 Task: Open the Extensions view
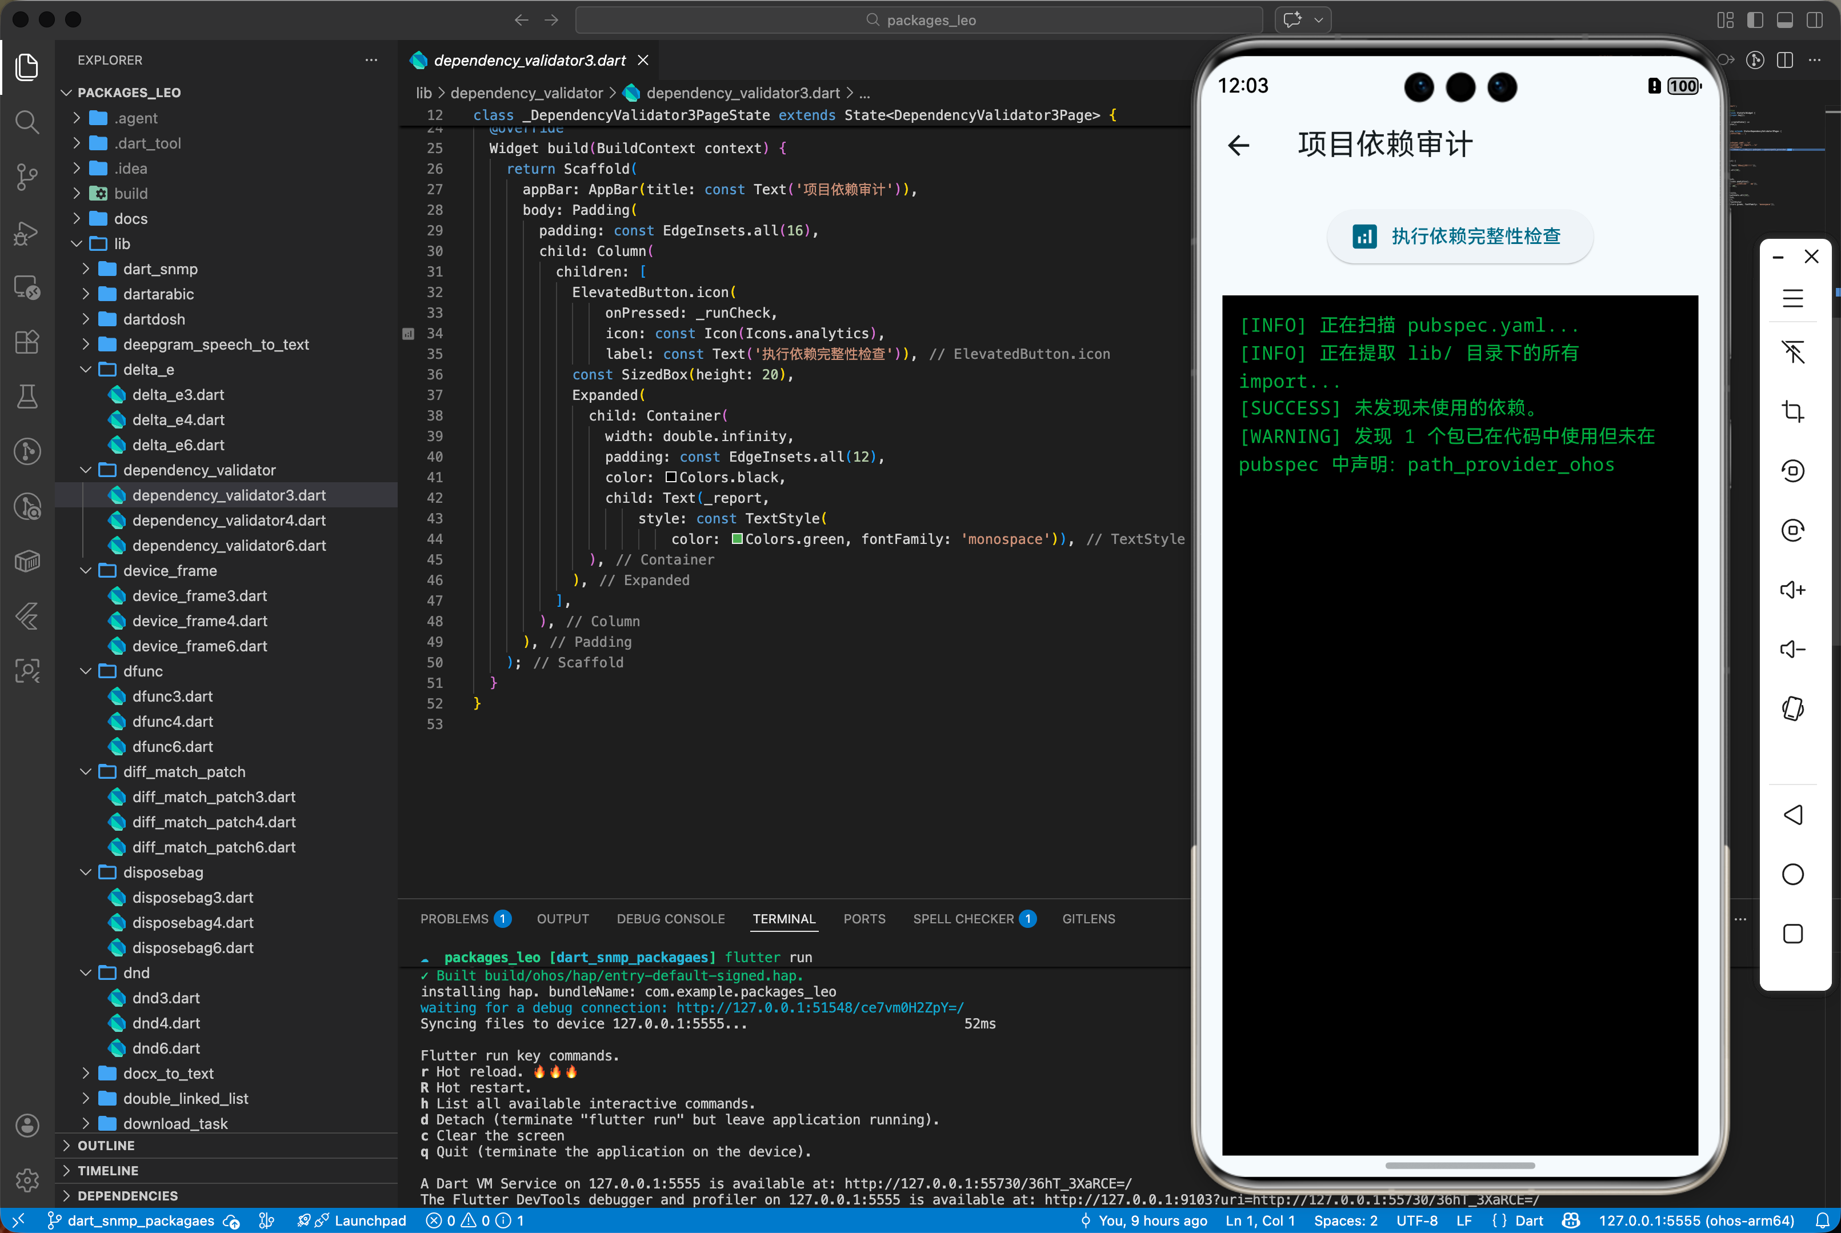27,342
